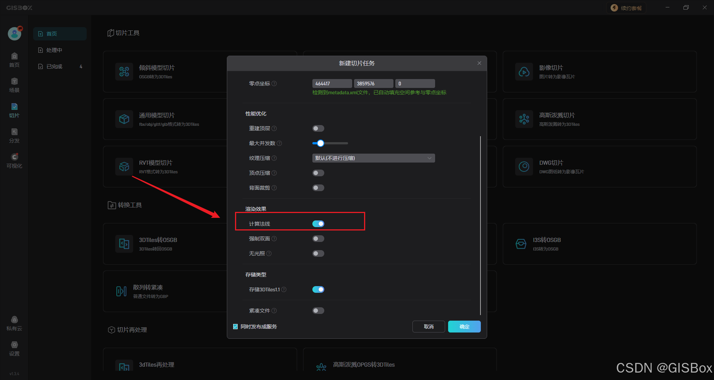Screen dimensions: 714x380
Task: Click the help icon beside 零点坐标
Action: tap(274, 83)
